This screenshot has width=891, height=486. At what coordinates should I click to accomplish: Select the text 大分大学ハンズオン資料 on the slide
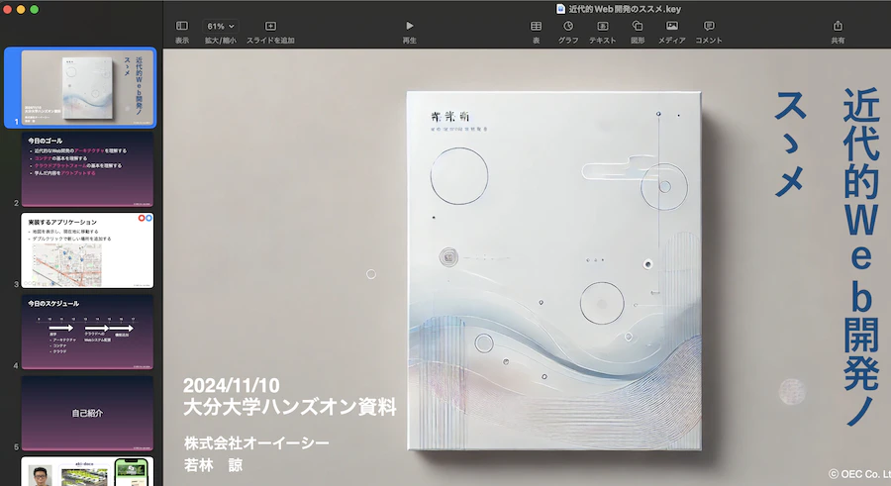point(290,407)
